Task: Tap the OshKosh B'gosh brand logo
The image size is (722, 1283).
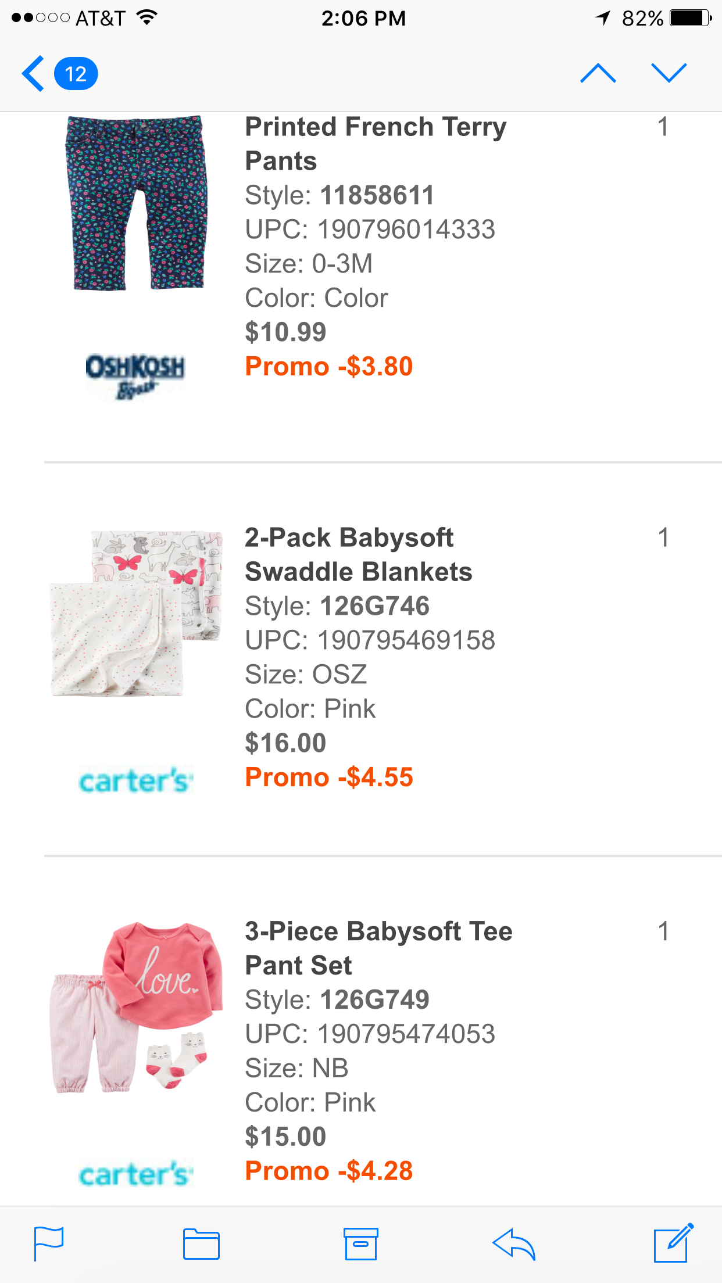Action: (135, 376)
